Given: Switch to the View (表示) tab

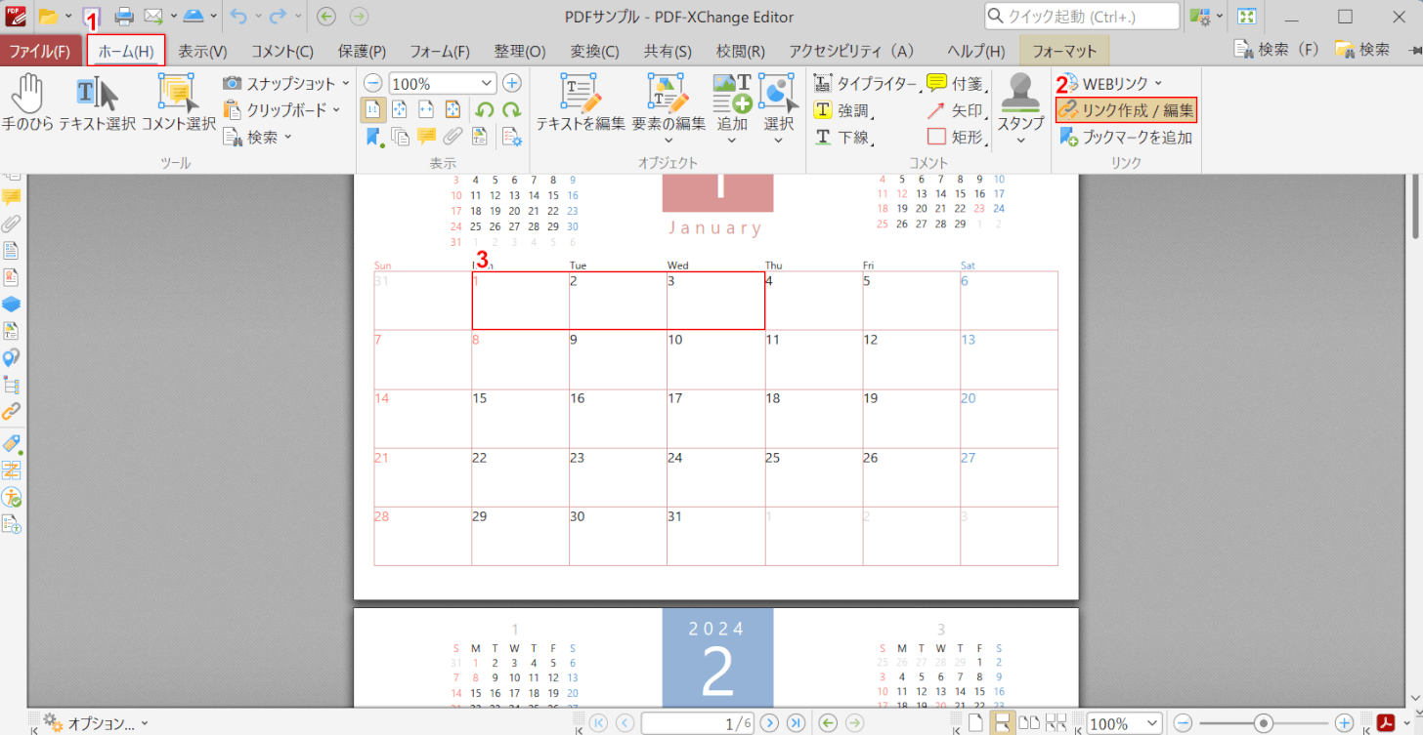Looking at the screenshot, I should 202,51.
